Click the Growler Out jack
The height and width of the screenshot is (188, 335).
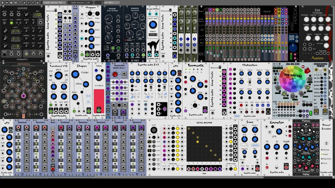pos(286,167)
